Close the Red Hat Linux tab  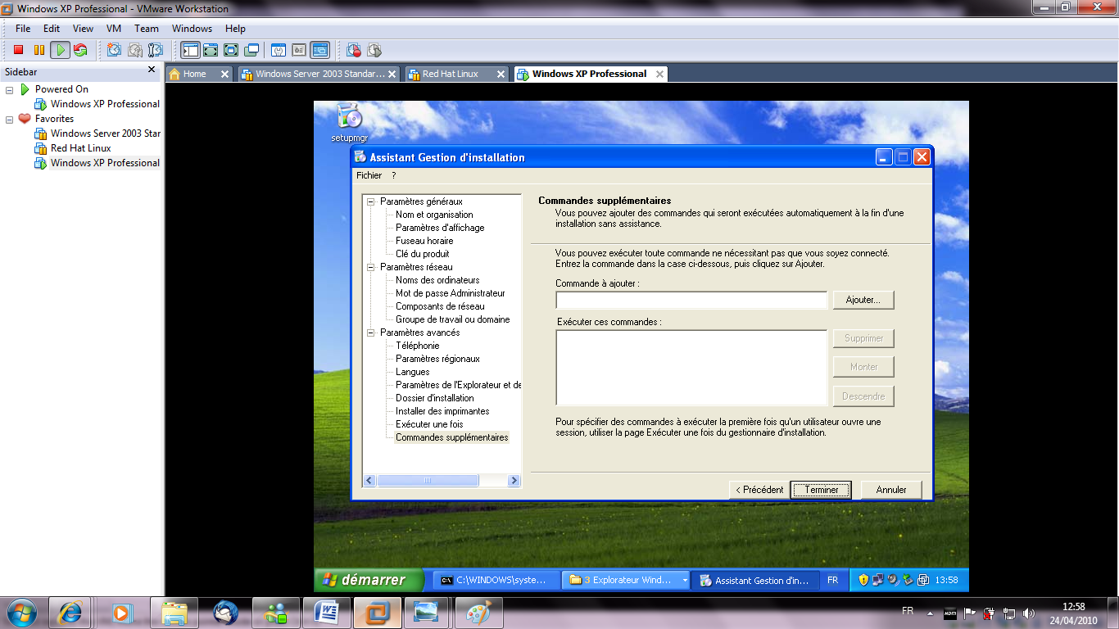tap(501, 74)
